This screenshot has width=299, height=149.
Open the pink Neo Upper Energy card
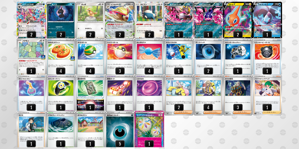(x=149, y=129)
